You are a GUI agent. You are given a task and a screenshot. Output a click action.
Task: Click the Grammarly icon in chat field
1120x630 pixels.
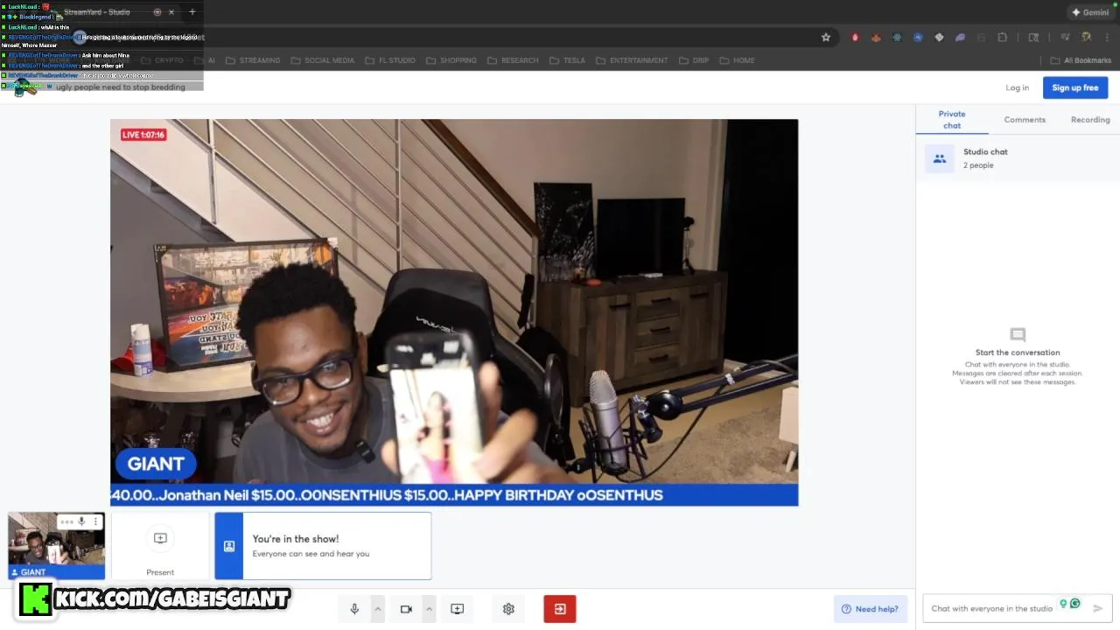click(x=1075, y=604)
